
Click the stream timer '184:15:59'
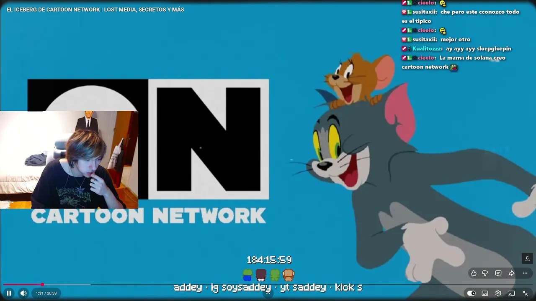tap(269, 260)
